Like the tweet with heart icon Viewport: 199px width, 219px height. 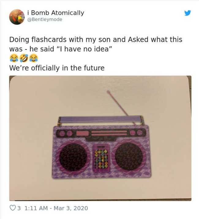(x=13, y=208)
